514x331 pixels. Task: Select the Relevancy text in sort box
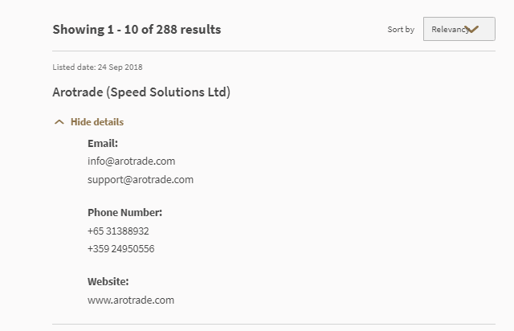click(448, 30)
